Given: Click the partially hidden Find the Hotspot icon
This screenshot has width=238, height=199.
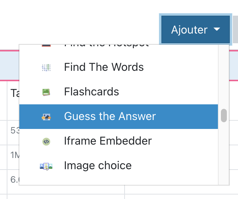Looking at the screenshot, I should point(46,46).
